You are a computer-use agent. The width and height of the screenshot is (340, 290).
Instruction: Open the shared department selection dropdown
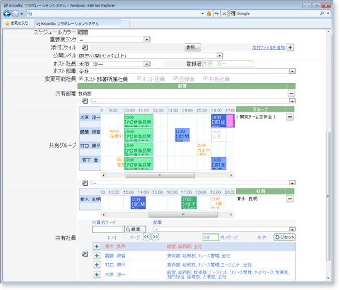pyautogui.click(x=292, y=101)
